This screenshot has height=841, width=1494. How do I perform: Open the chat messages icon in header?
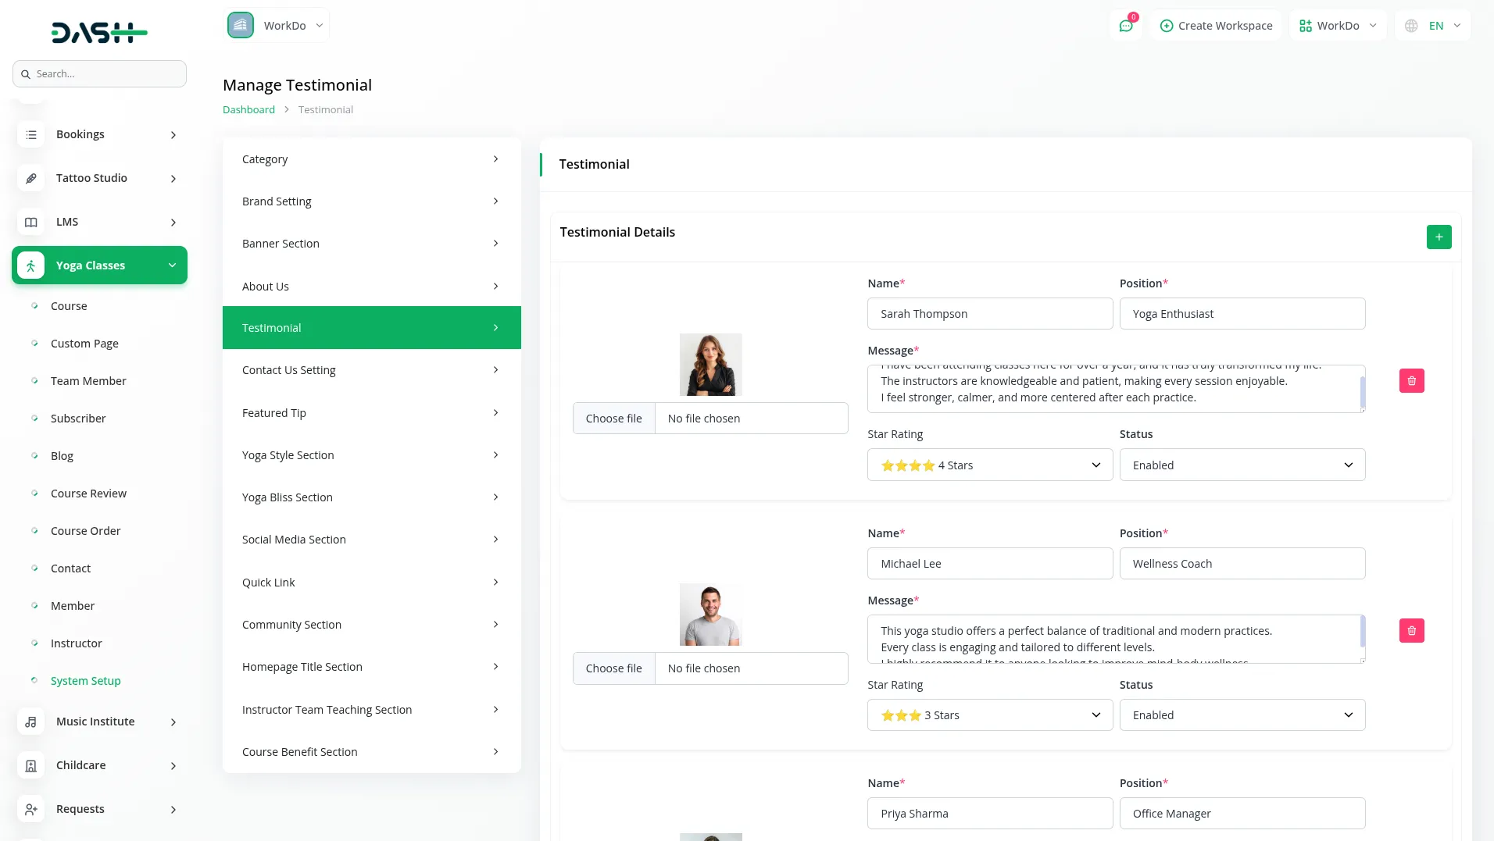pyautogui.click(x=1126, y=26)
